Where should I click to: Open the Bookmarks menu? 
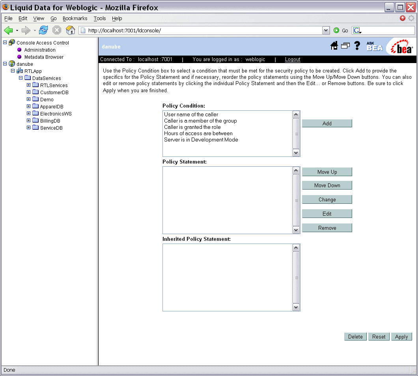75,19
